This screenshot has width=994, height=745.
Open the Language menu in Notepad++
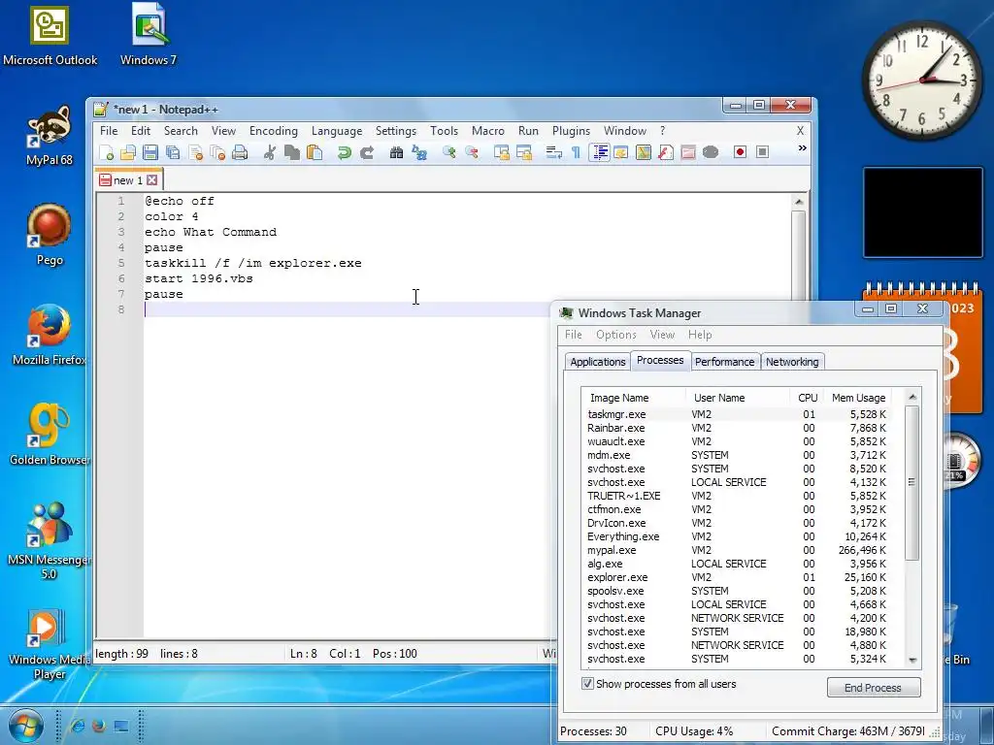pyautogui.click(x=337, y=131)
